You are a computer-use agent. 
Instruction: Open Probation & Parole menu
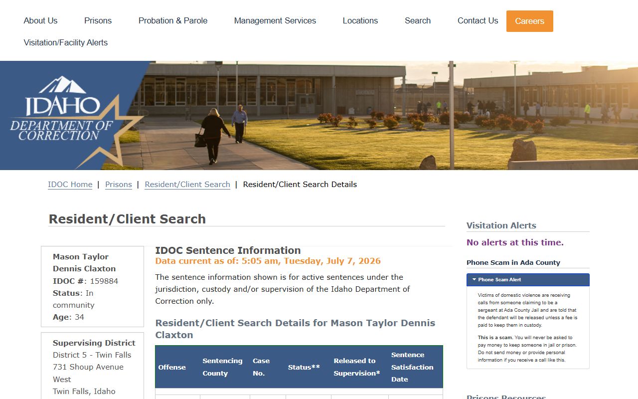click(173, 21)
